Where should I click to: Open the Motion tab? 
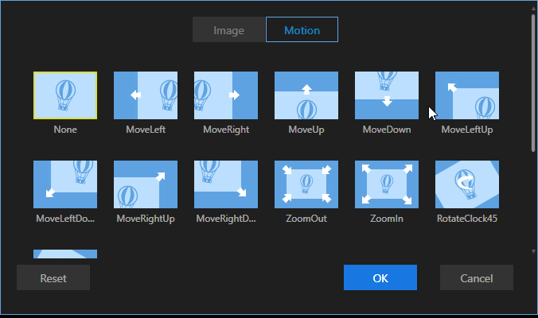point(302,29)
